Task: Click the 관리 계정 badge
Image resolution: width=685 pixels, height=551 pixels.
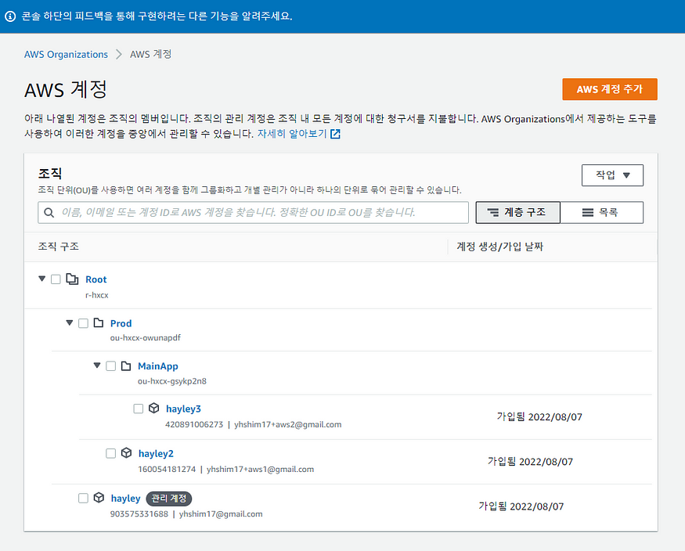Action: coord(168,499)
